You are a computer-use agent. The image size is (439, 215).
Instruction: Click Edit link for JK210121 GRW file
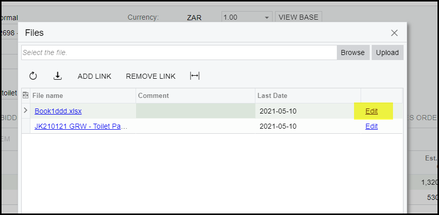pyautogui.click(x=371, y=126)
